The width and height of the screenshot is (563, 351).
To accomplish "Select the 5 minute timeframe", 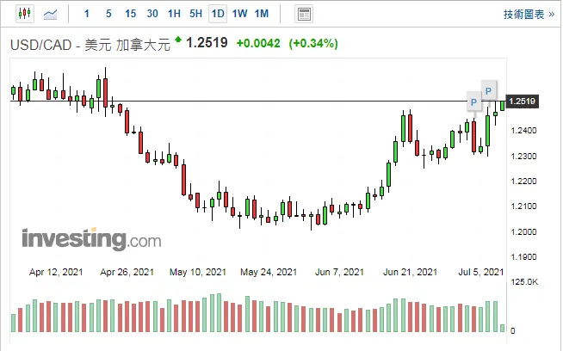I will tap(108, 14).
